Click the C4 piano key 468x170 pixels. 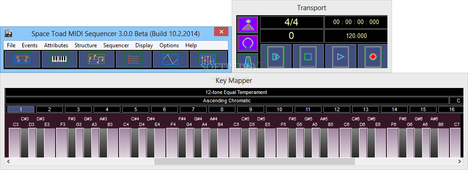[125, 143]
